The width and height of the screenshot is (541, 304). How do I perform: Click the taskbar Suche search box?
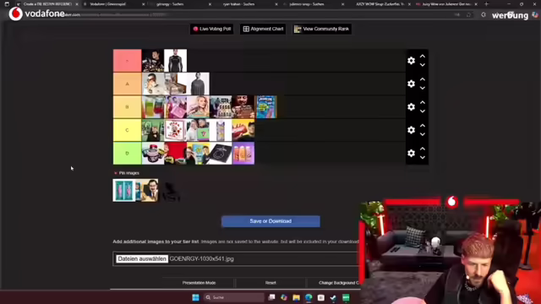pos(234,297)
